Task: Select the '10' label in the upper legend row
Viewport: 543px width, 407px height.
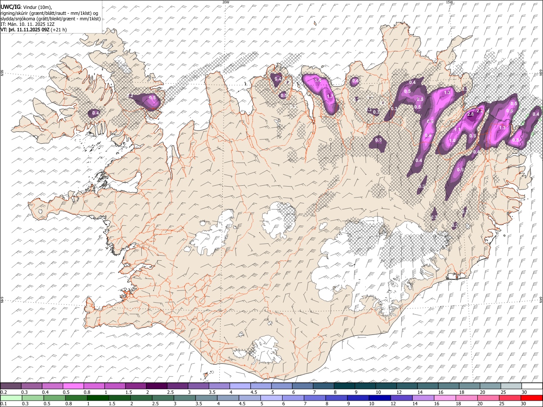Action: click(x=378, y=392)
